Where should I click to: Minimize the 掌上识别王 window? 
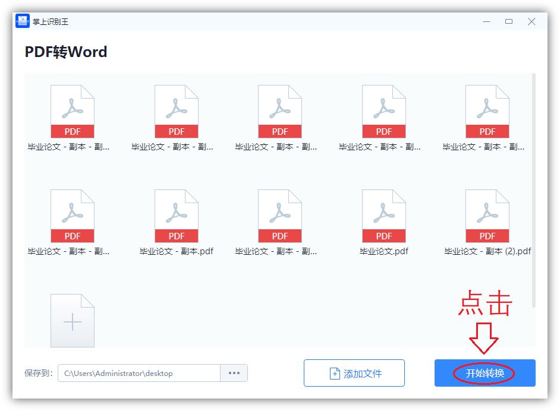(x=487, y=21)
